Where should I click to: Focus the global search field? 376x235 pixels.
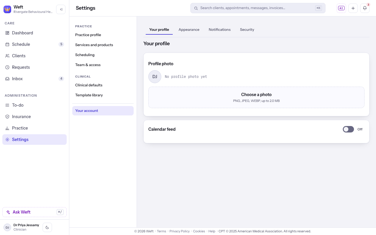click(x=258, y=8)
